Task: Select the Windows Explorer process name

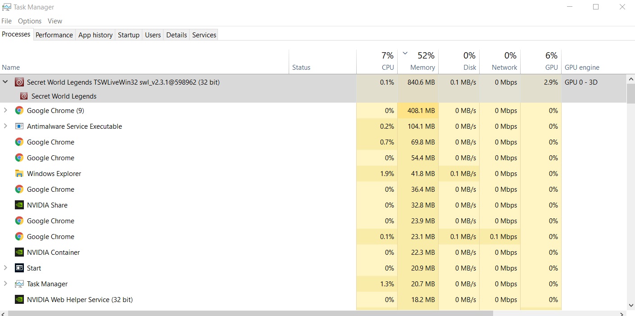Action: (x=54, y=174)
